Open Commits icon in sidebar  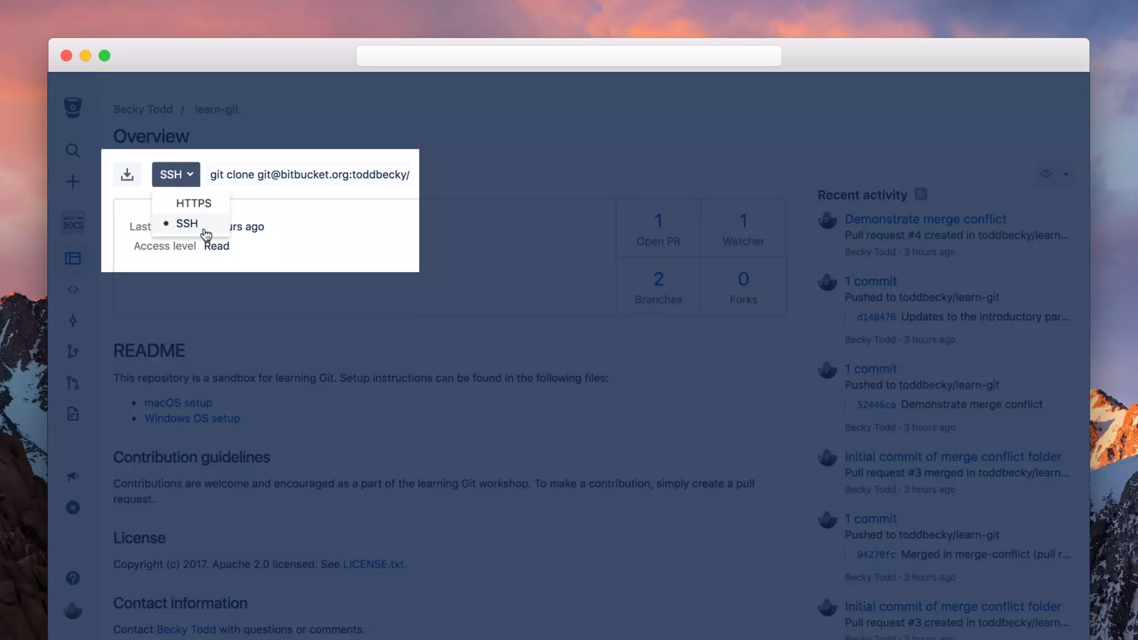tap(73, 321)
